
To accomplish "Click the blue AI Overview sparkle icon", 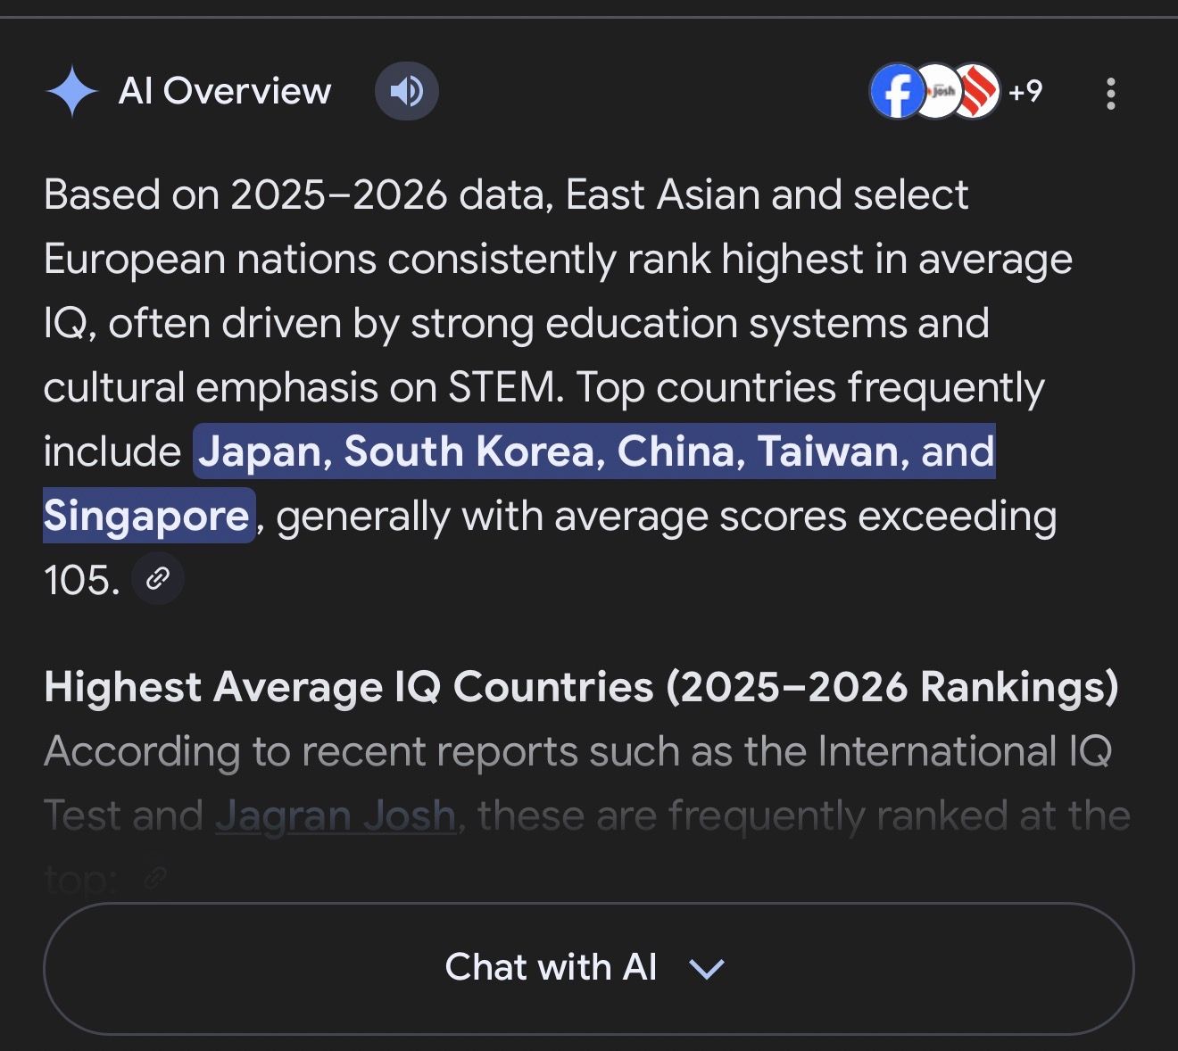I will [71, 91].
